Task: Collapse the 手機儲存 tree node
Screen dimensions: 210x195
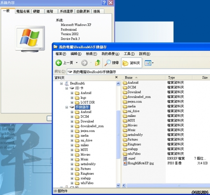Action: coord(67,107)
